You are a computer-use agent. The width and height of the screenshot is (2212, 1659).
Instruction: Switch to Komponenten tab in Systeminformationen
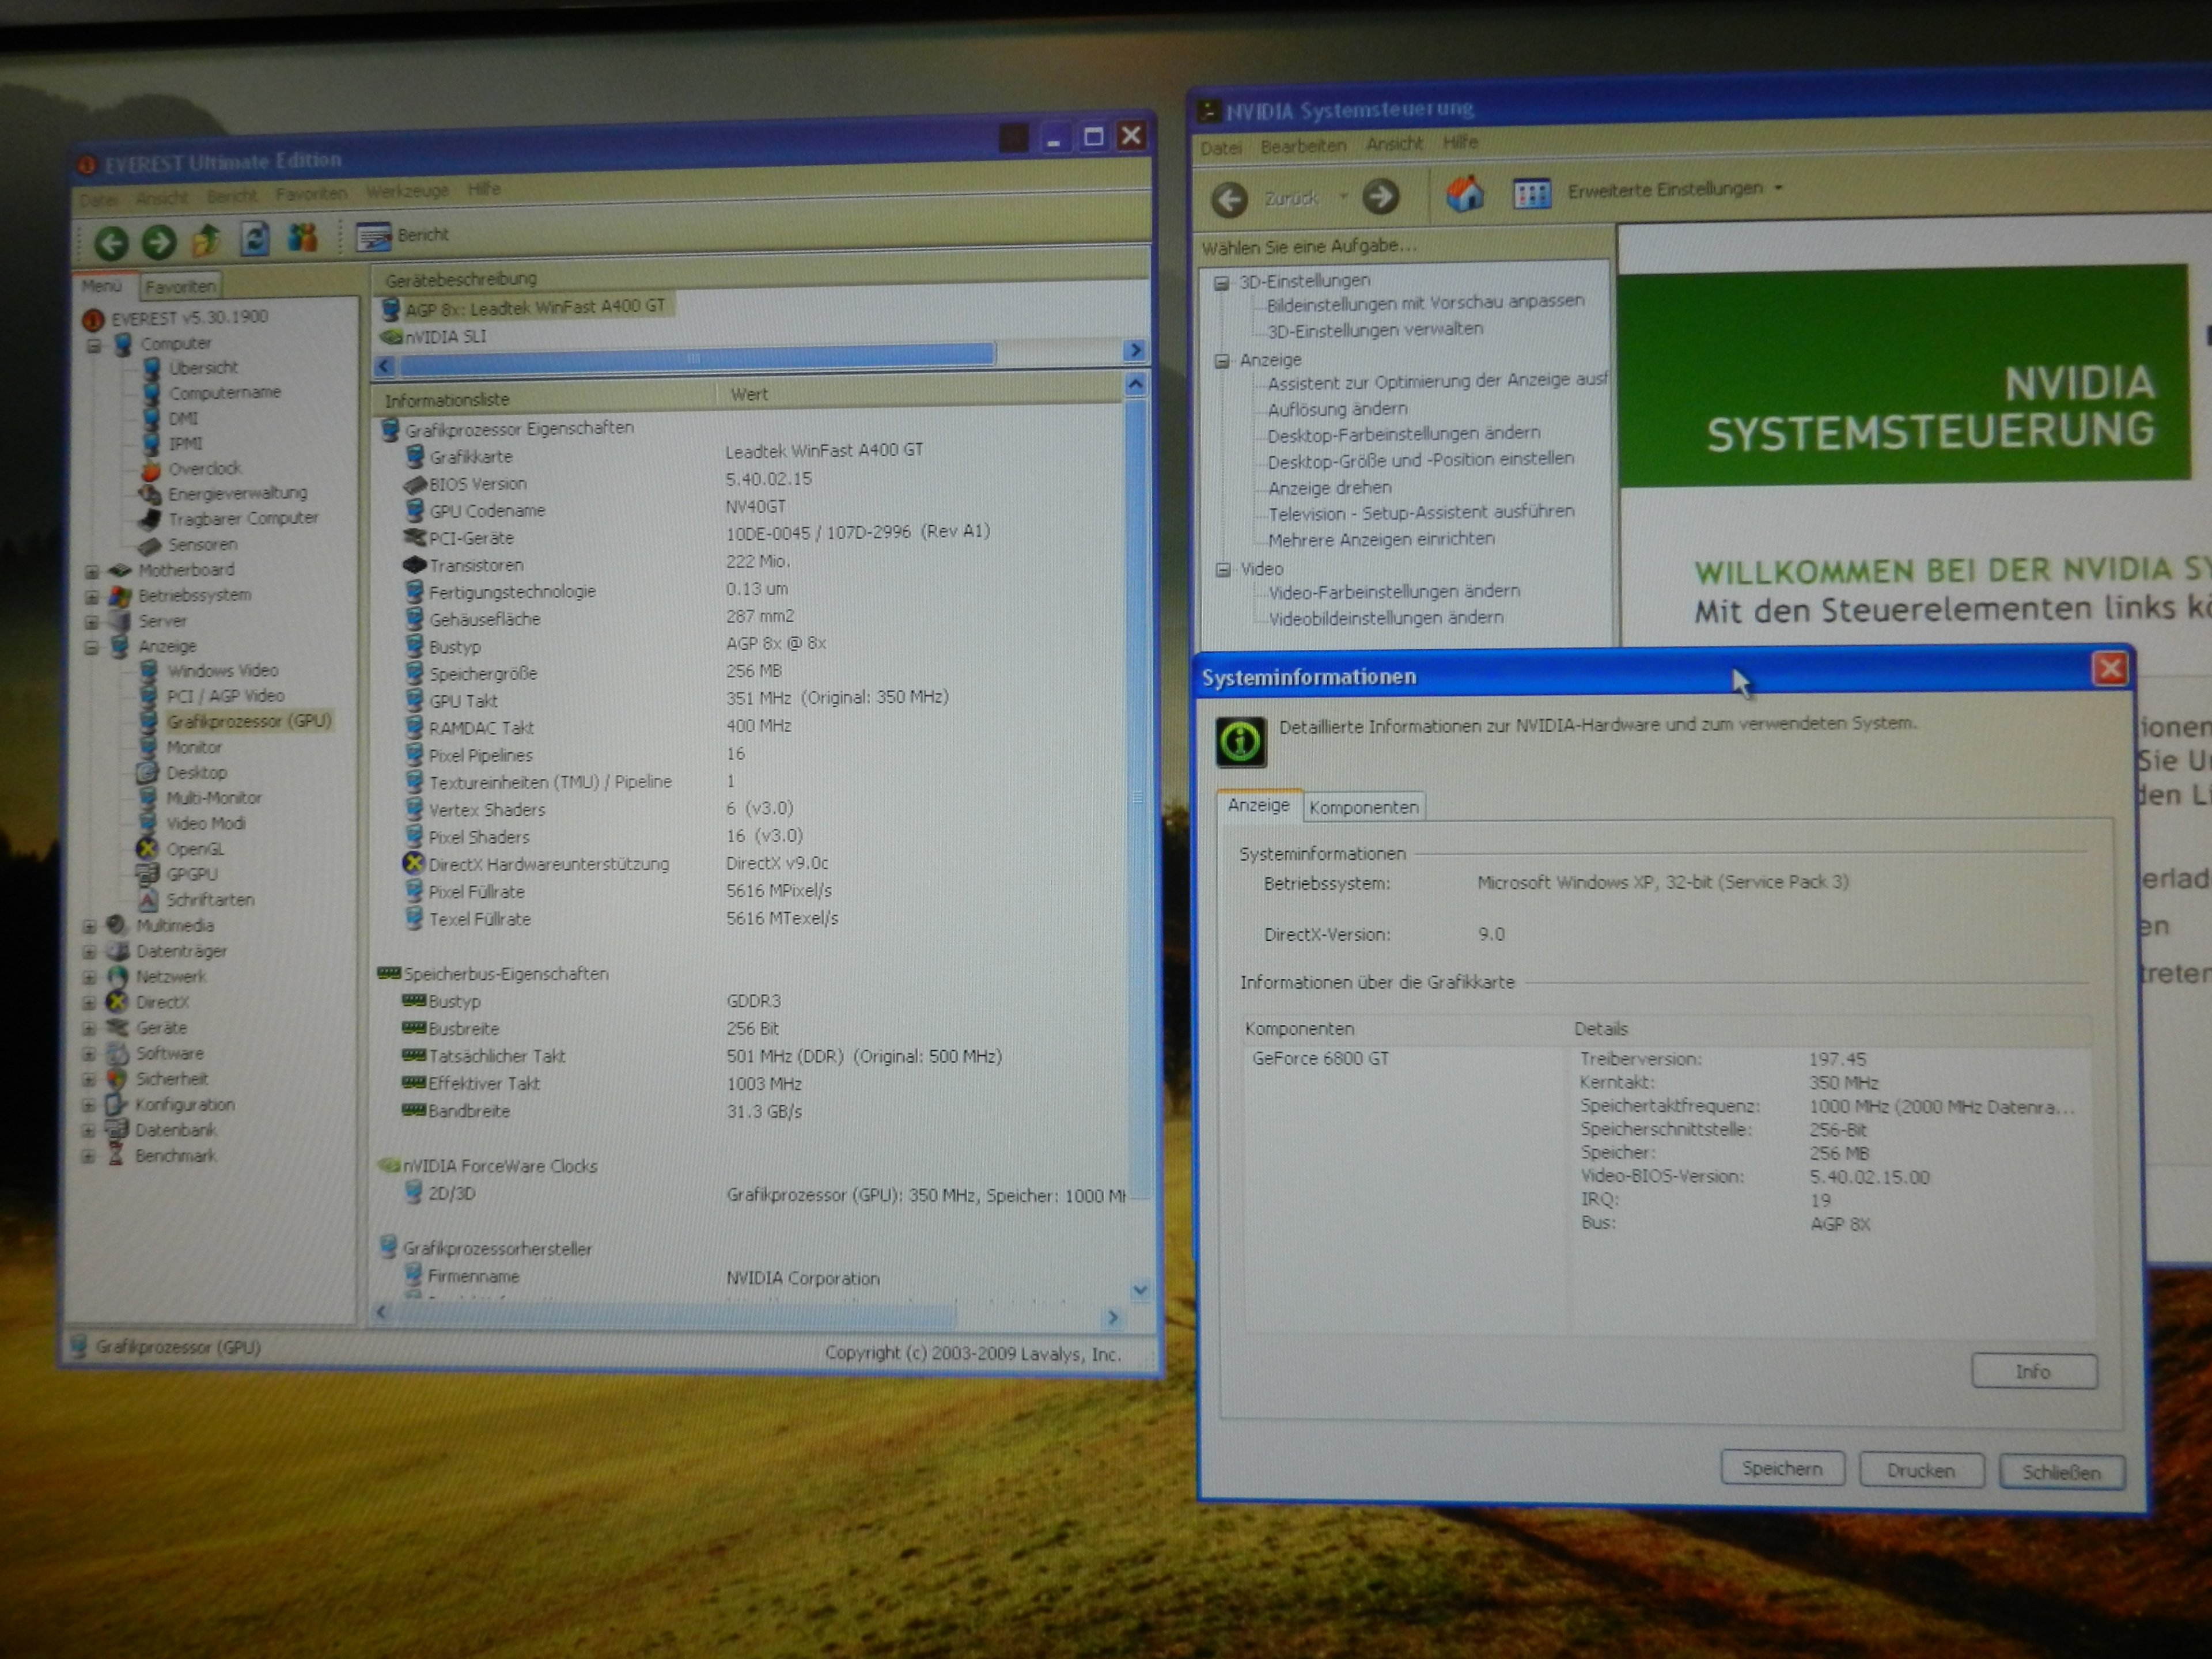[x=1363, y=807]
